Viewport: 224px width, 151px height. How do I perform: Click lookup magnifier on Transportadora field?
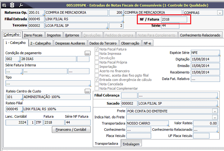click(168, 126)
